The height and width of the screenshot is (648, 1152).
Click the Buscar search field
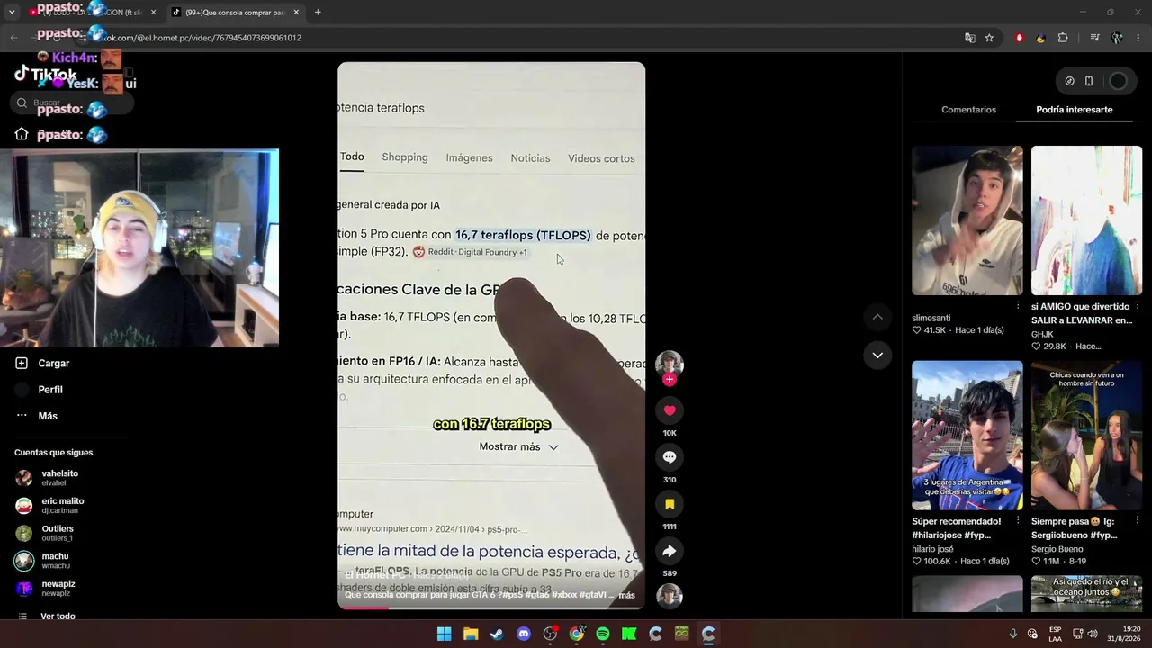74,103
